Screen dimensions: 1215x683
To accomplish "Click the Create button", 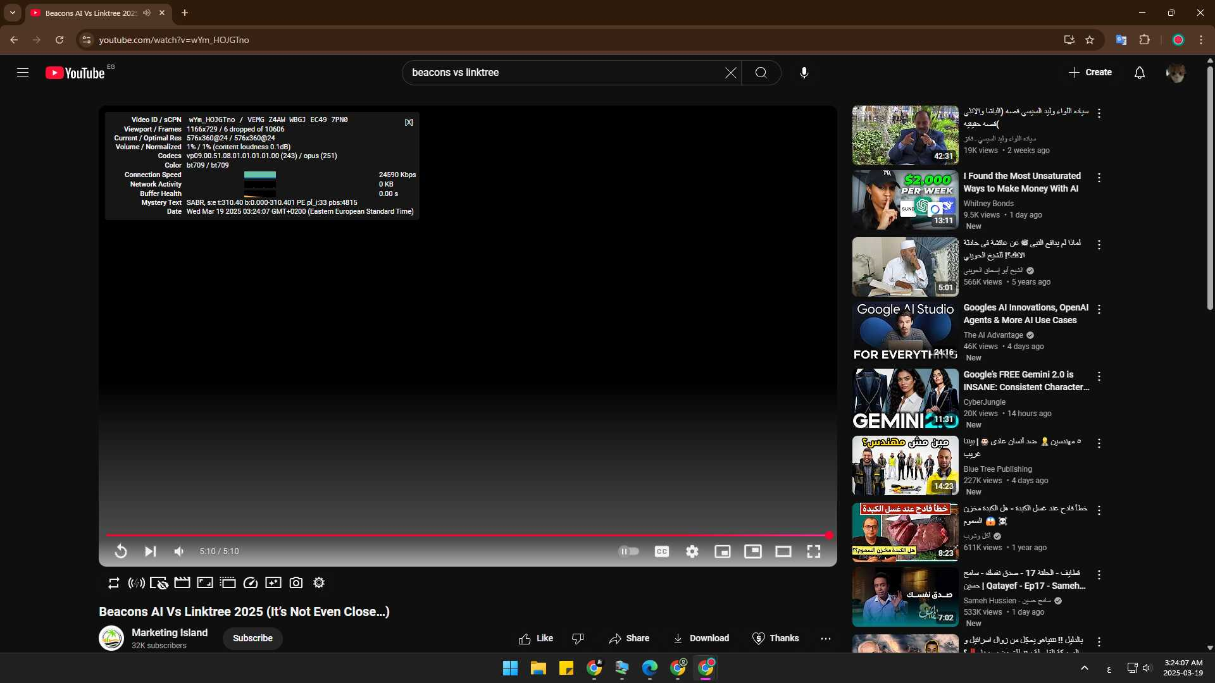I will tap(1090, 73).
